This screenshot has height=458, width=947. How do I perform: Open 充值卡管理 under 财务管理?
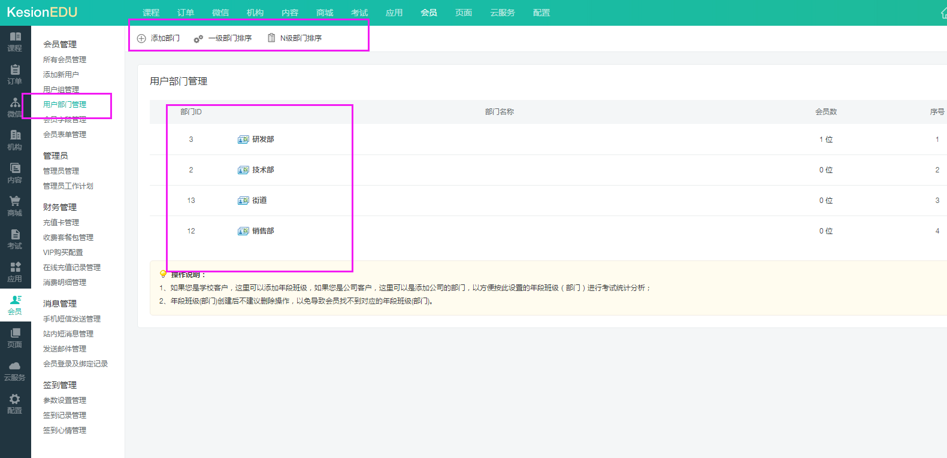pyautogui.click(x=61, y=223)
